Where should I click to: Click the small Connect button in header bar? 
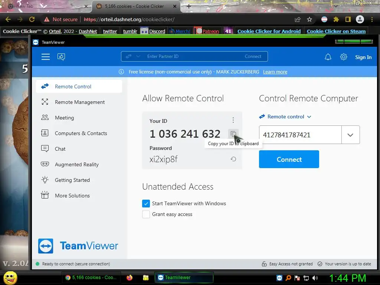pos(253,56)
